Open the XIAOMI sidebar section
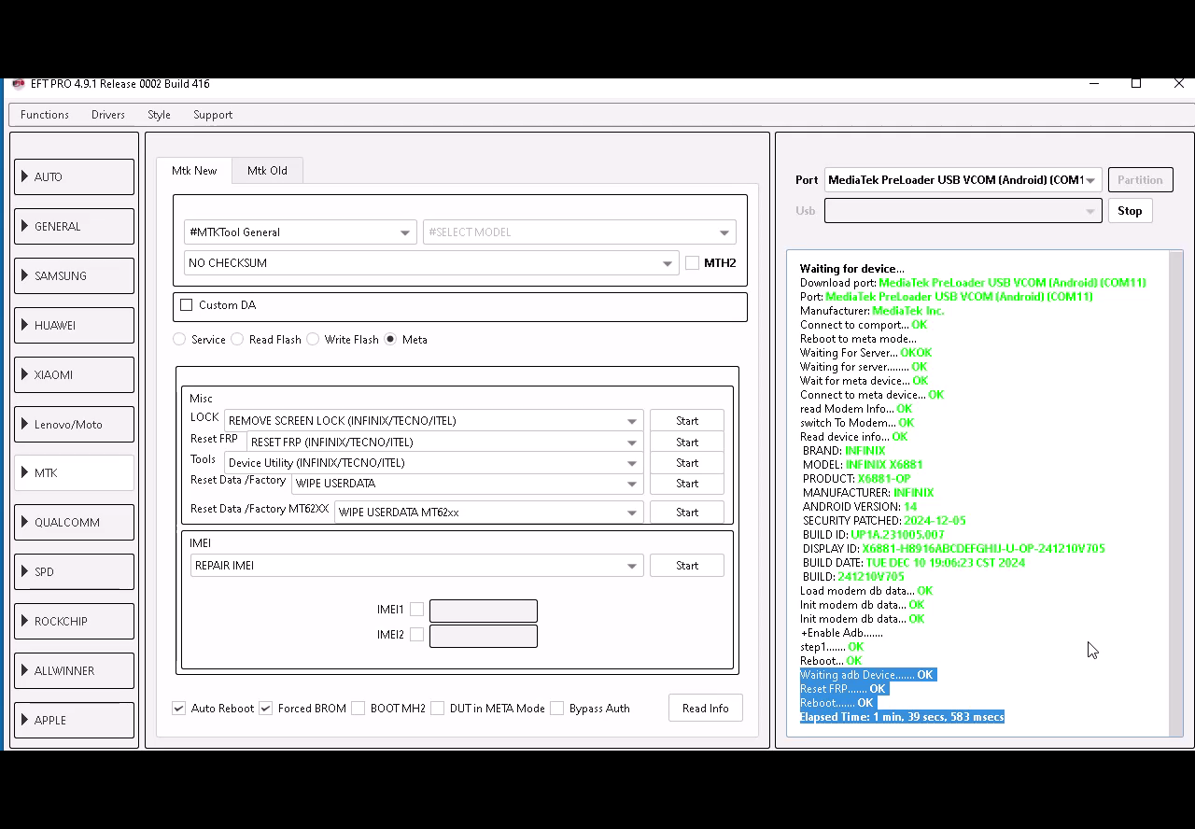 tap(74, 374)
